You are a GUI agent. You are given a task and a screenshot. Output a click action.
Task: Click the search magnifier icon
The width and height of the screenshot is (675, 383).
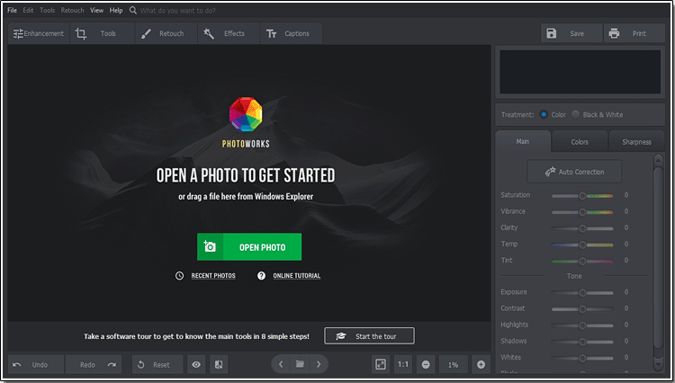pyautogui.click(x=133, y=10)
